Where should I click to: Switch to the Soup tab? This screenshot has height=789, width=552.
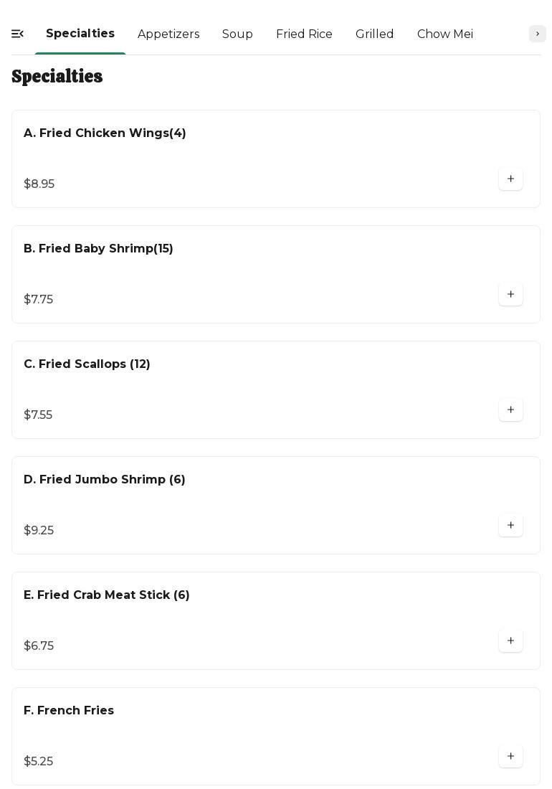coord(237,34)
